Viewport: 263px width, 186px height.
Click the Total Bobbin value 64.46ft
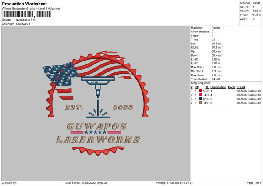(217, 79)
